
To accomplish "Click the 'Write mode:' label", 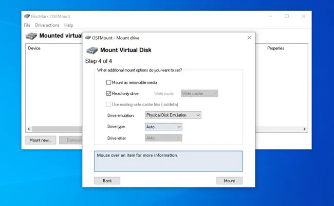I will tap(164, 94).
